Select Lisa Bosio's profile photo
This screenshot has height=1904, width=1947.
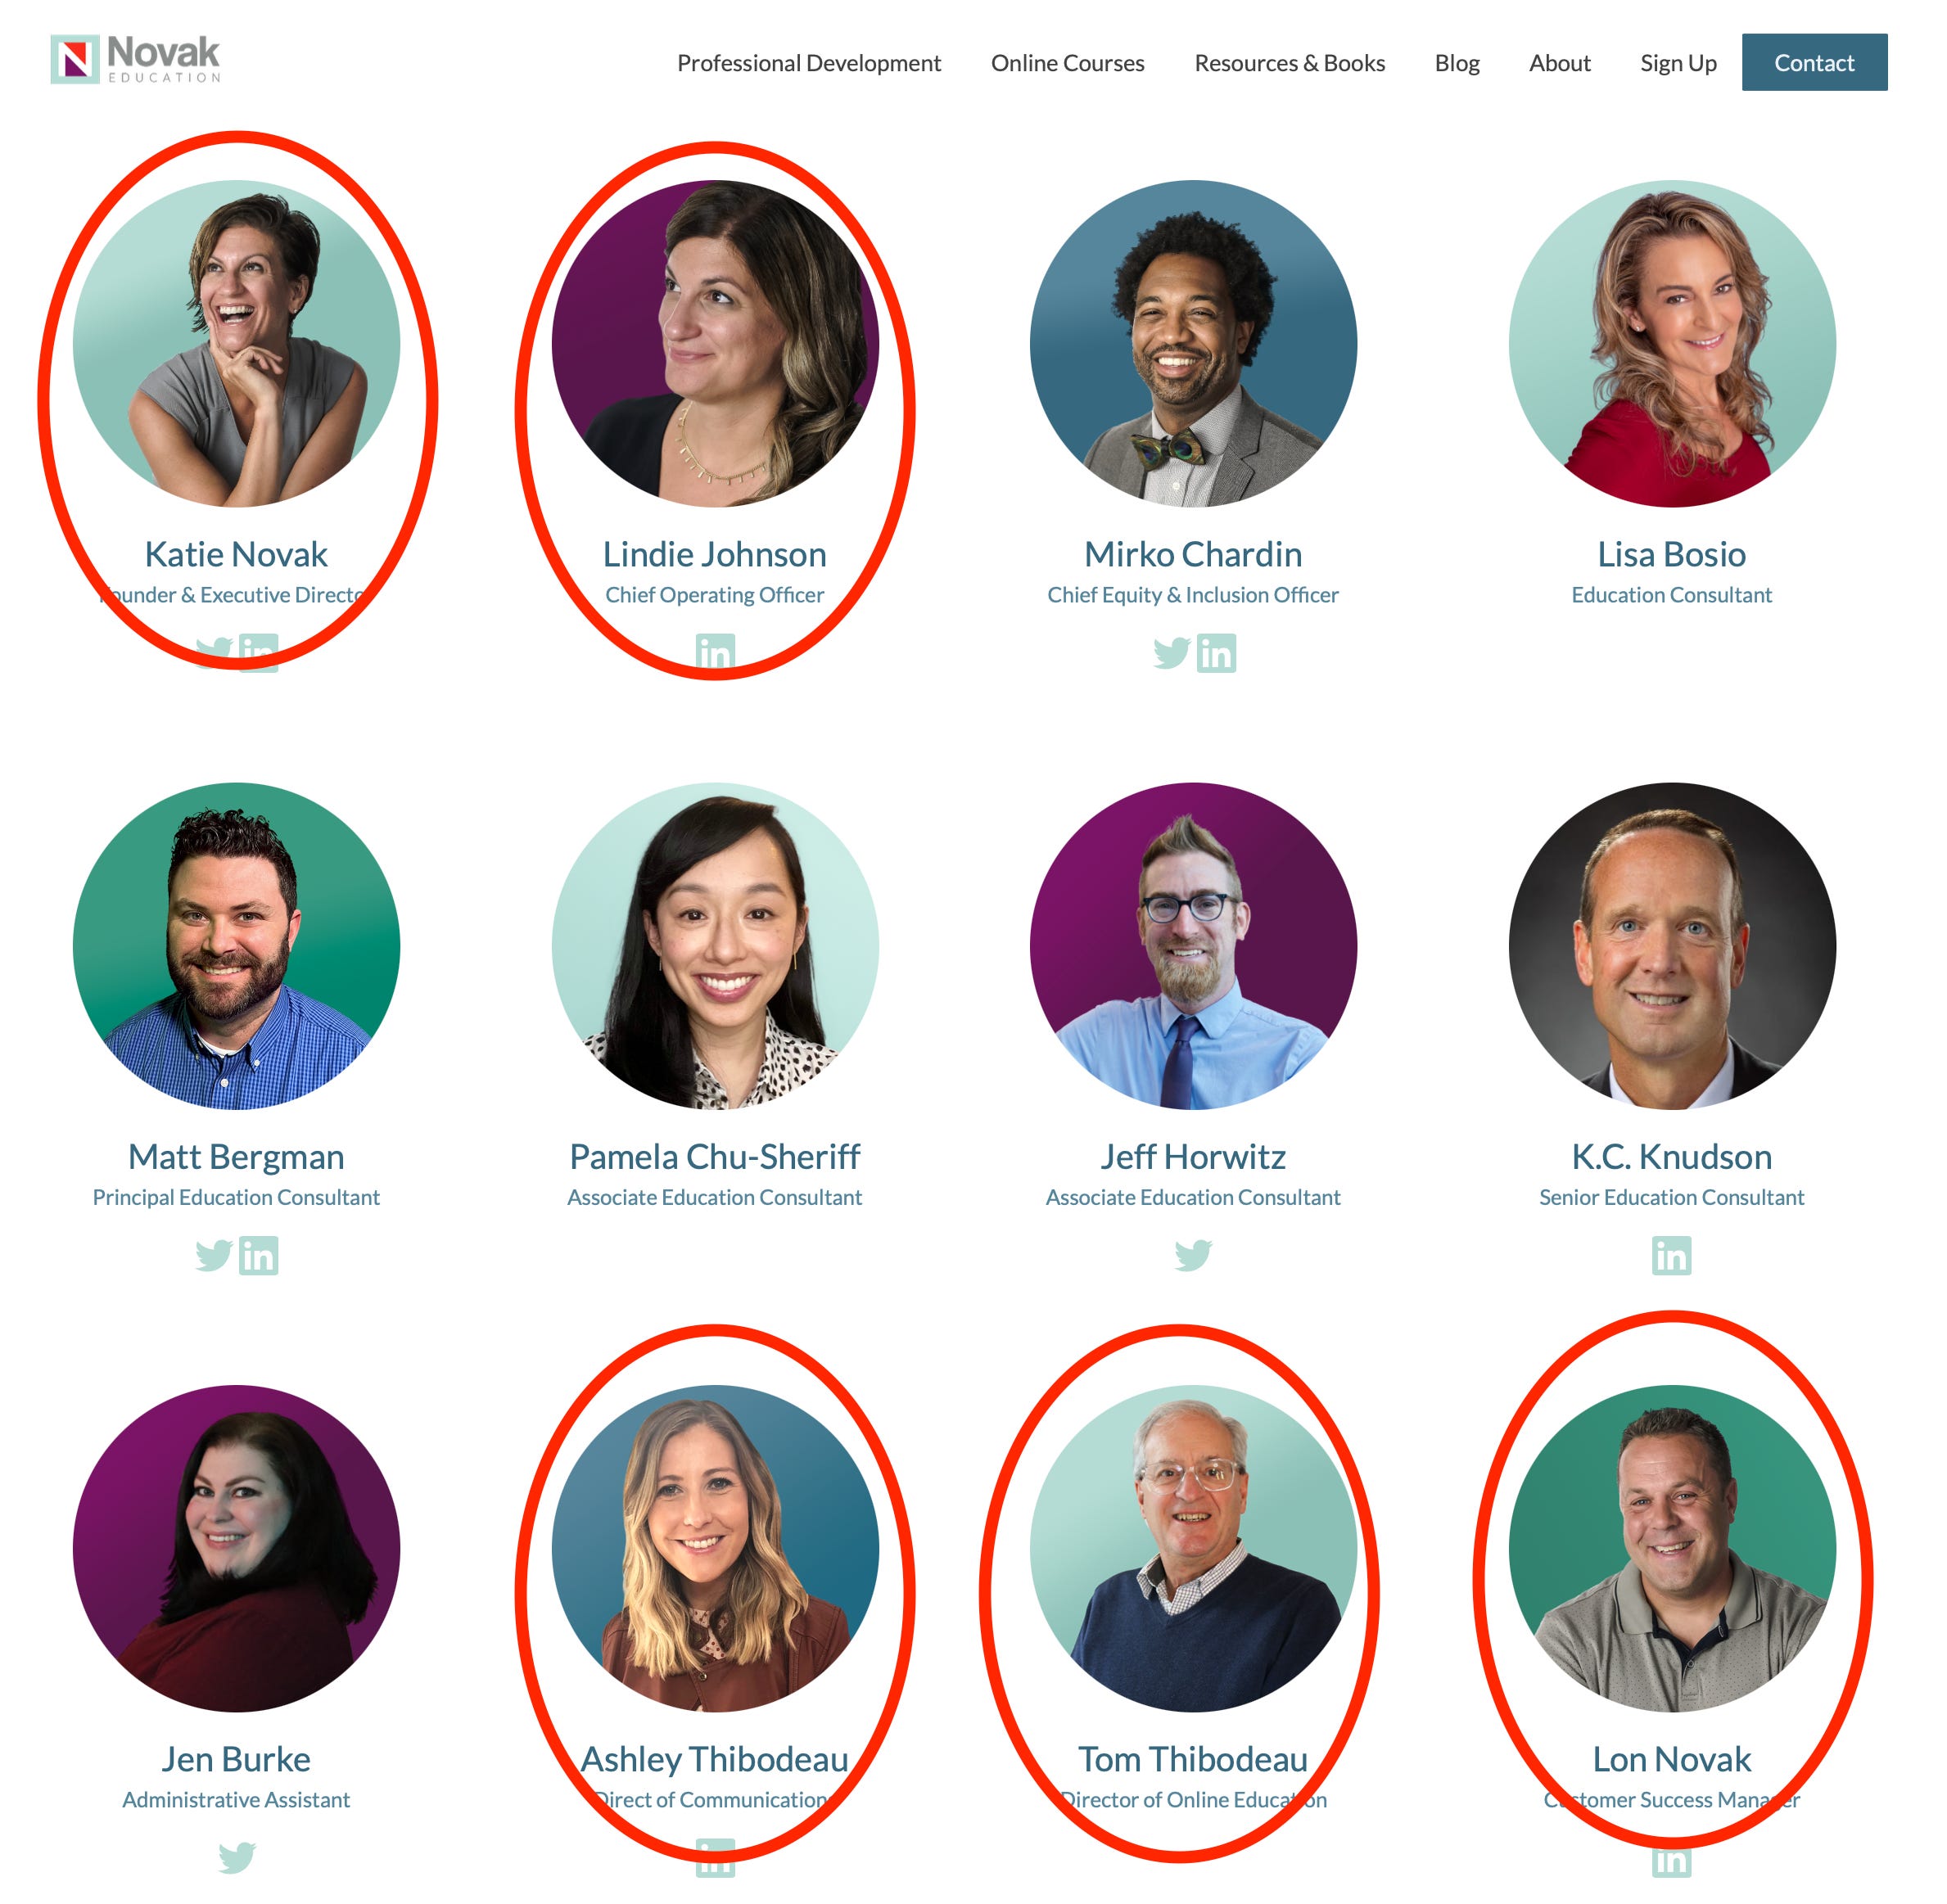click(1672, 344)
